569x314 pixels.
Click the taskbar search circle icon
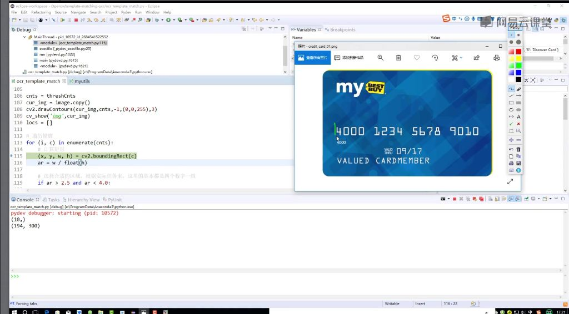25,311
